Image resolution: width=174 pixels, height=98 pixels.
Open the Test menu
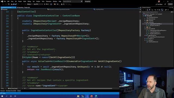click(x=34, y=1)
